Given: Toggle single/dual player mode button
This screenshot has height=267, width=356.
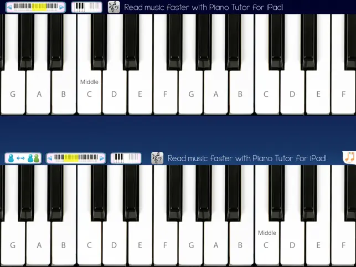Looking at the screenshot, I should pyautogui.click(x=23, y=158).
